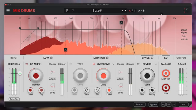This screenshot has width=196, height=110.
Task: Toggle the TAPE power button
Action: tap(71, 64)
